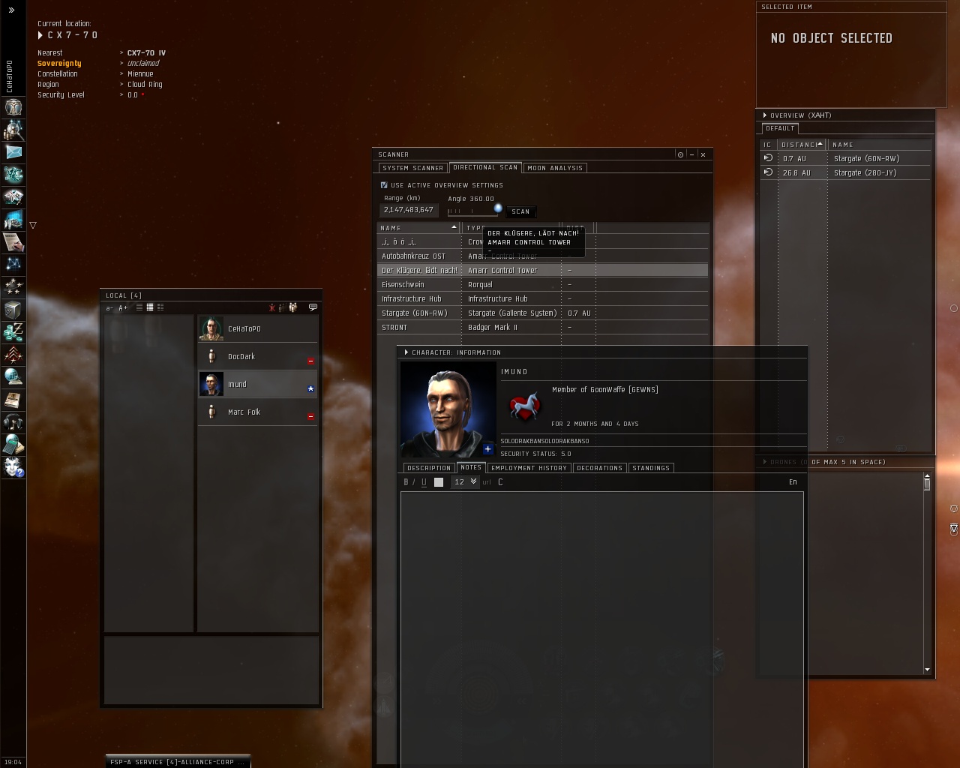Decrease Local chat font size (a-)
Image resolution: width=960 pixels, height=768 pixels.
point(109,307)
